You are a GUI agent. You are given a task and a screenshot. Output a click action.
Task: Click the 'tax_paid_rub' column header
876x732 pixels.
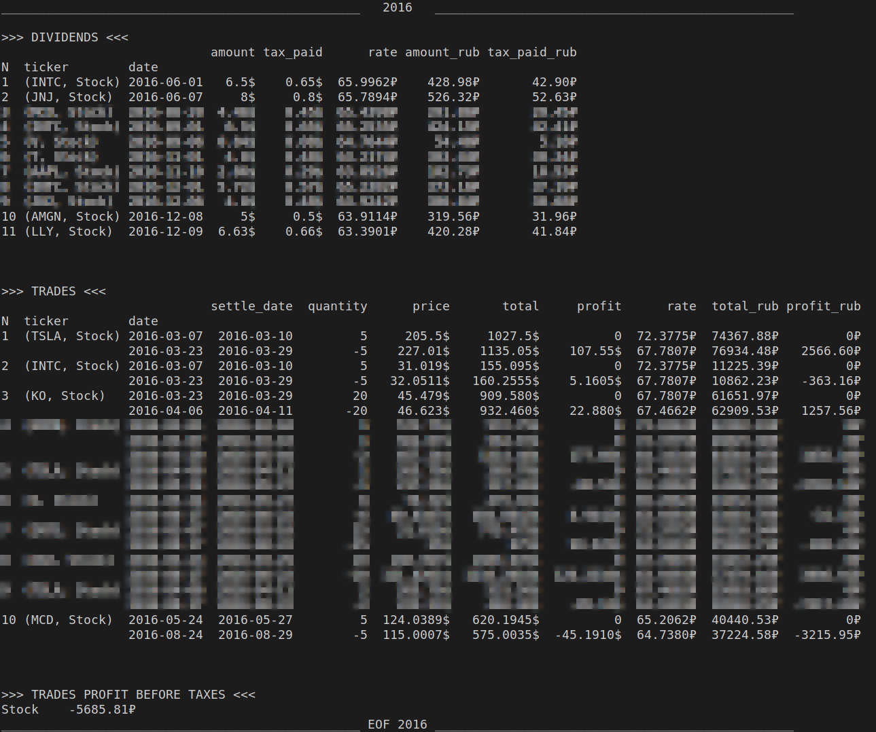(x=532, y=52)
